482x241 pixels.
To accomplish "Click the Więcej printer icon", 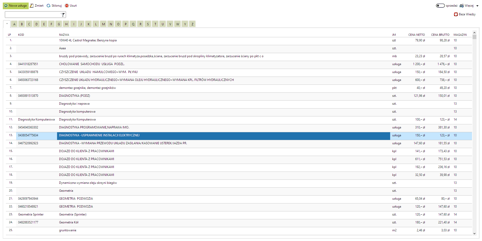I will pyautogui.click(x=462, y=6).
